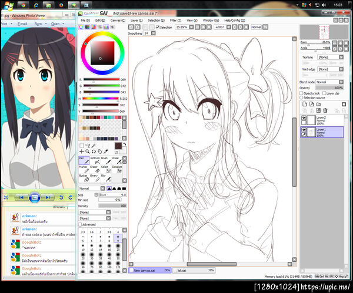The height and width of the screenshot is (293, 353).
Task: Open the Canvas menu
Action: pos(118,20)
